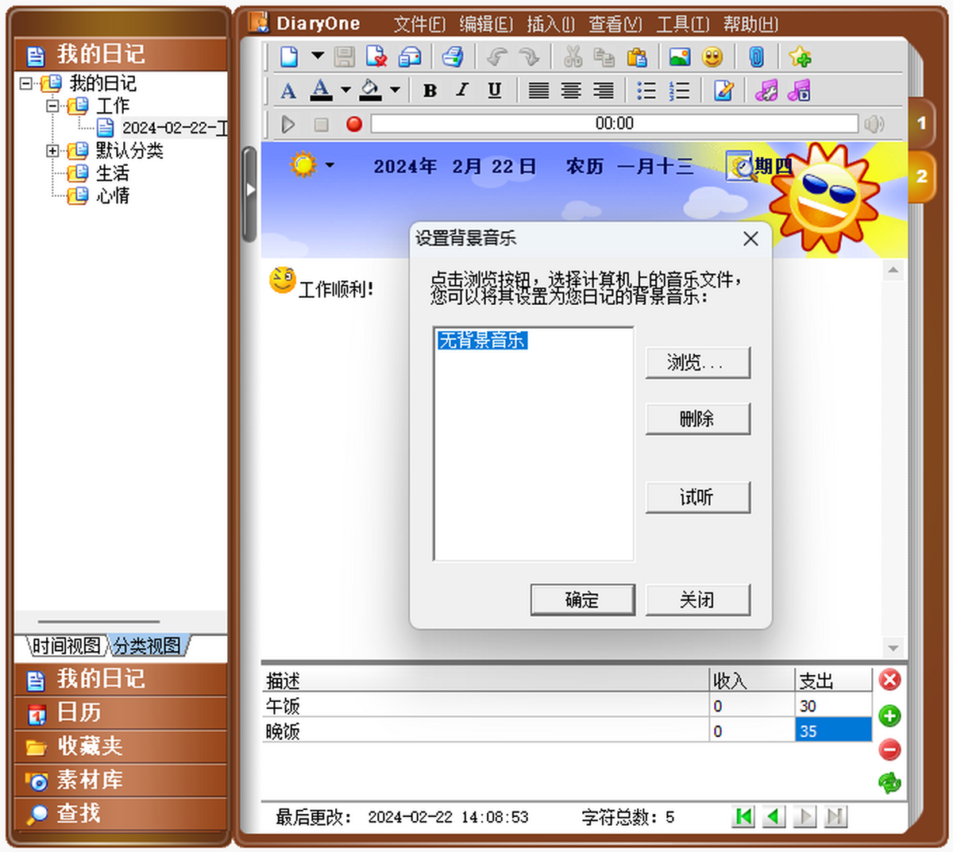Viewport: 953px width, 852px height.
Task: Print the diary using the printer icon
Action: pyautogui.click(x=453, y=57)
